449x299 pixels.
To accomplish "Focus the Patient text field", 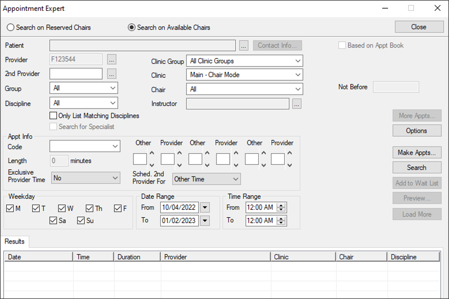I will pyautogui.click(x=143, y=45).
